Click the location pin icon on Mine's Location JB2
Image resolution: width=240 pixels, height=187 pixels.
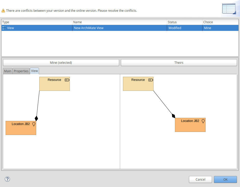click(34, 124)
